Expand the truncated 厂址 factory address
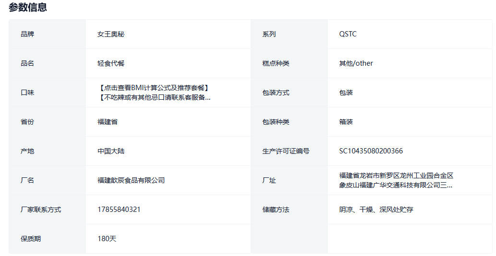The image size is (496, 256). [396, 185]
